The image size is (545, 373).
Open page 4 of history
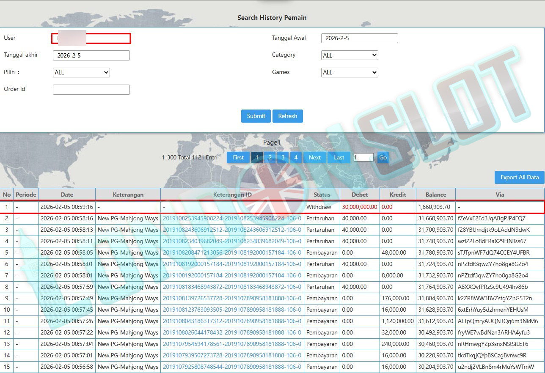(296, 157)
